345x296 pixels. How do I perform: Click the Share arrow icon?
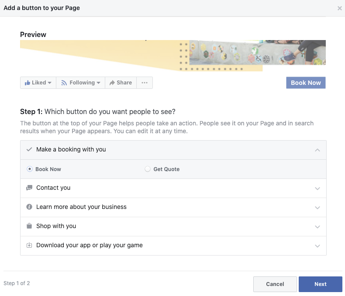112,83
